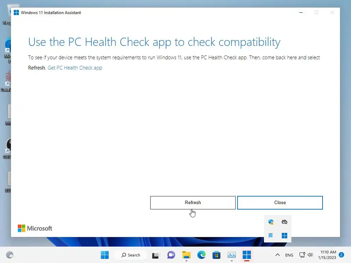Open Task View from the taskbar
This screenshot has height=263, width=351.
[156, 255]
